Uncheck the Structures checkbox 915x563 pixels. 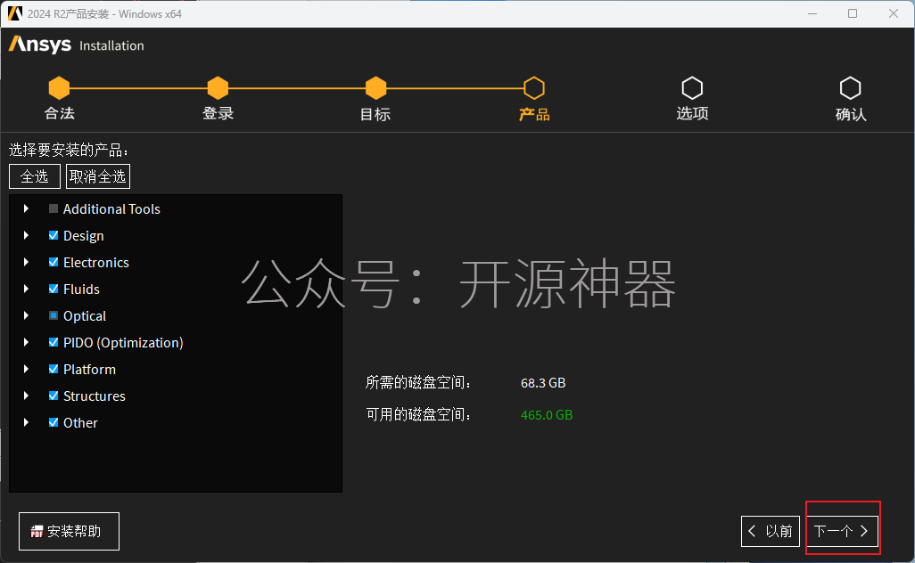[x=54, y=396]
